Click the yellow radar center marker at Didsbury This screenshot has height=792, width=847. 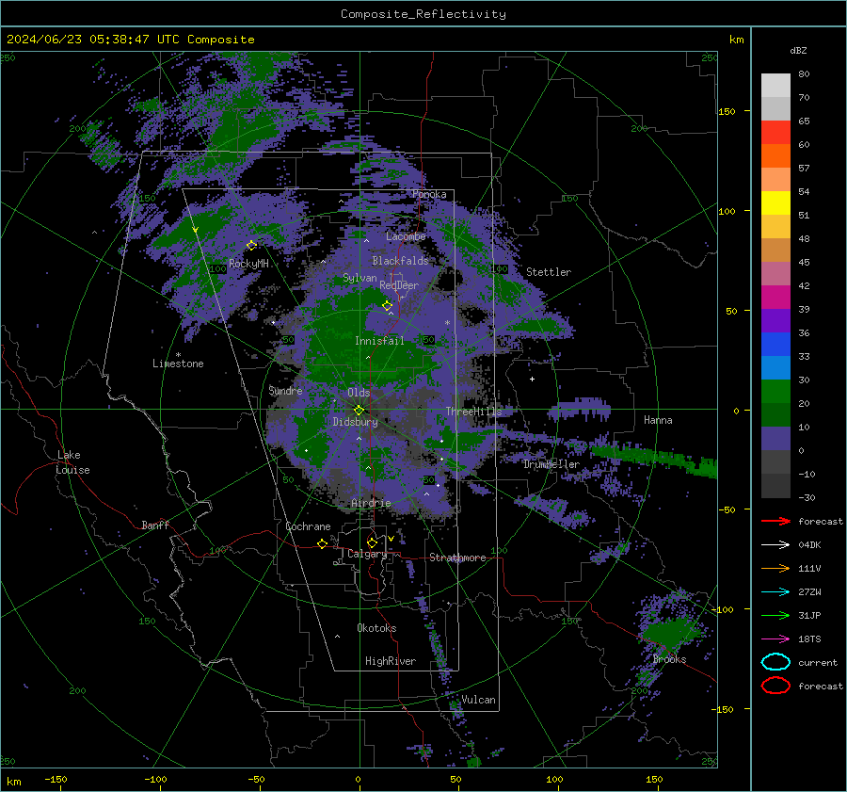[x=359, y=411]
